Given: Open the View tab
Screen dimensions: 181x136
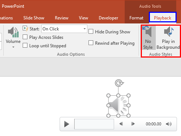Looking at the screenshot, I should (83, 18).
